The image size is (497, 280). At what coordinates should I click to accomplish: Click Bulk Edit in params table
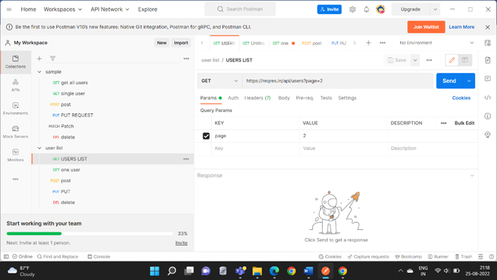click(464, 123)
